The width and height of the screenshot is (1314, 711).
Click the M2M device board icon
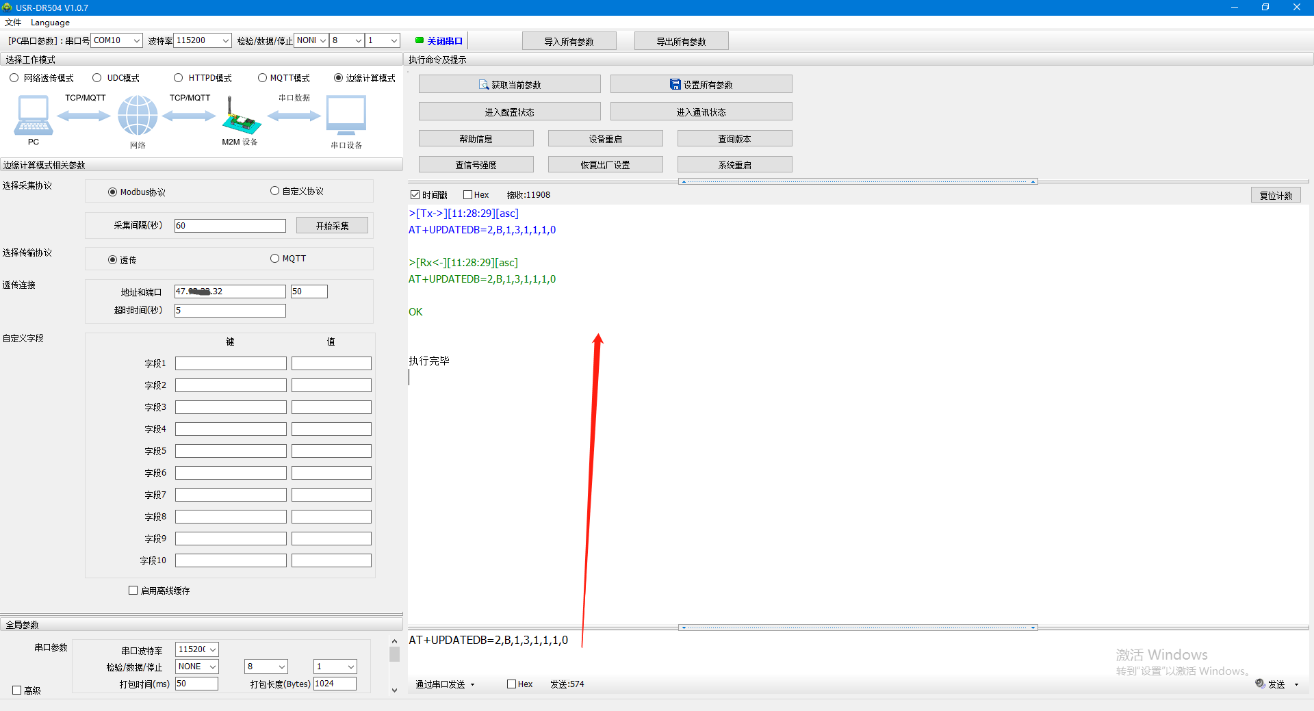click(x=240, y=117)
